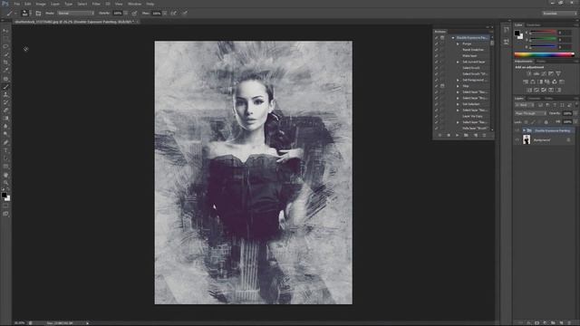
Task: Select the Hand tool
Action: 5,175
